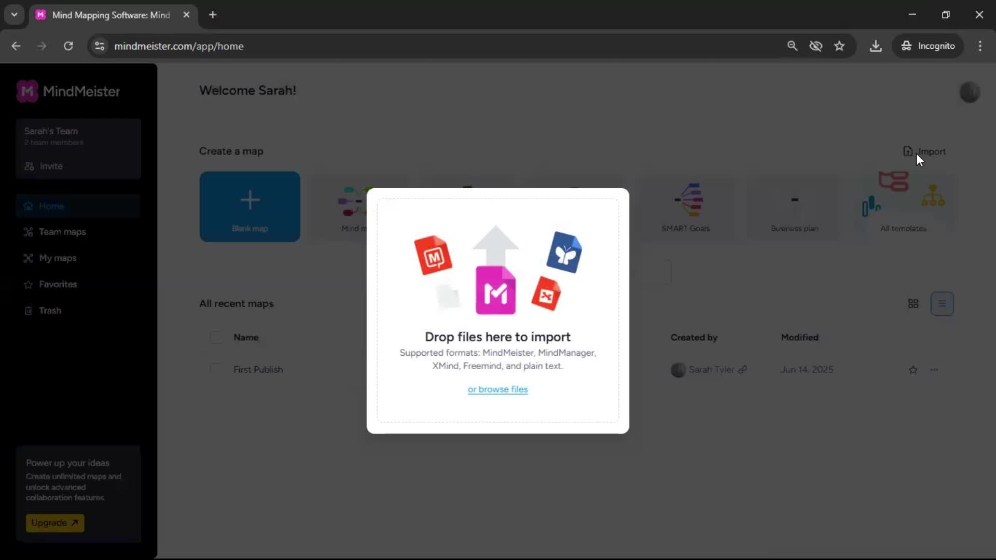Open the zoom magnifier icon in address bar

coord(792,46)
